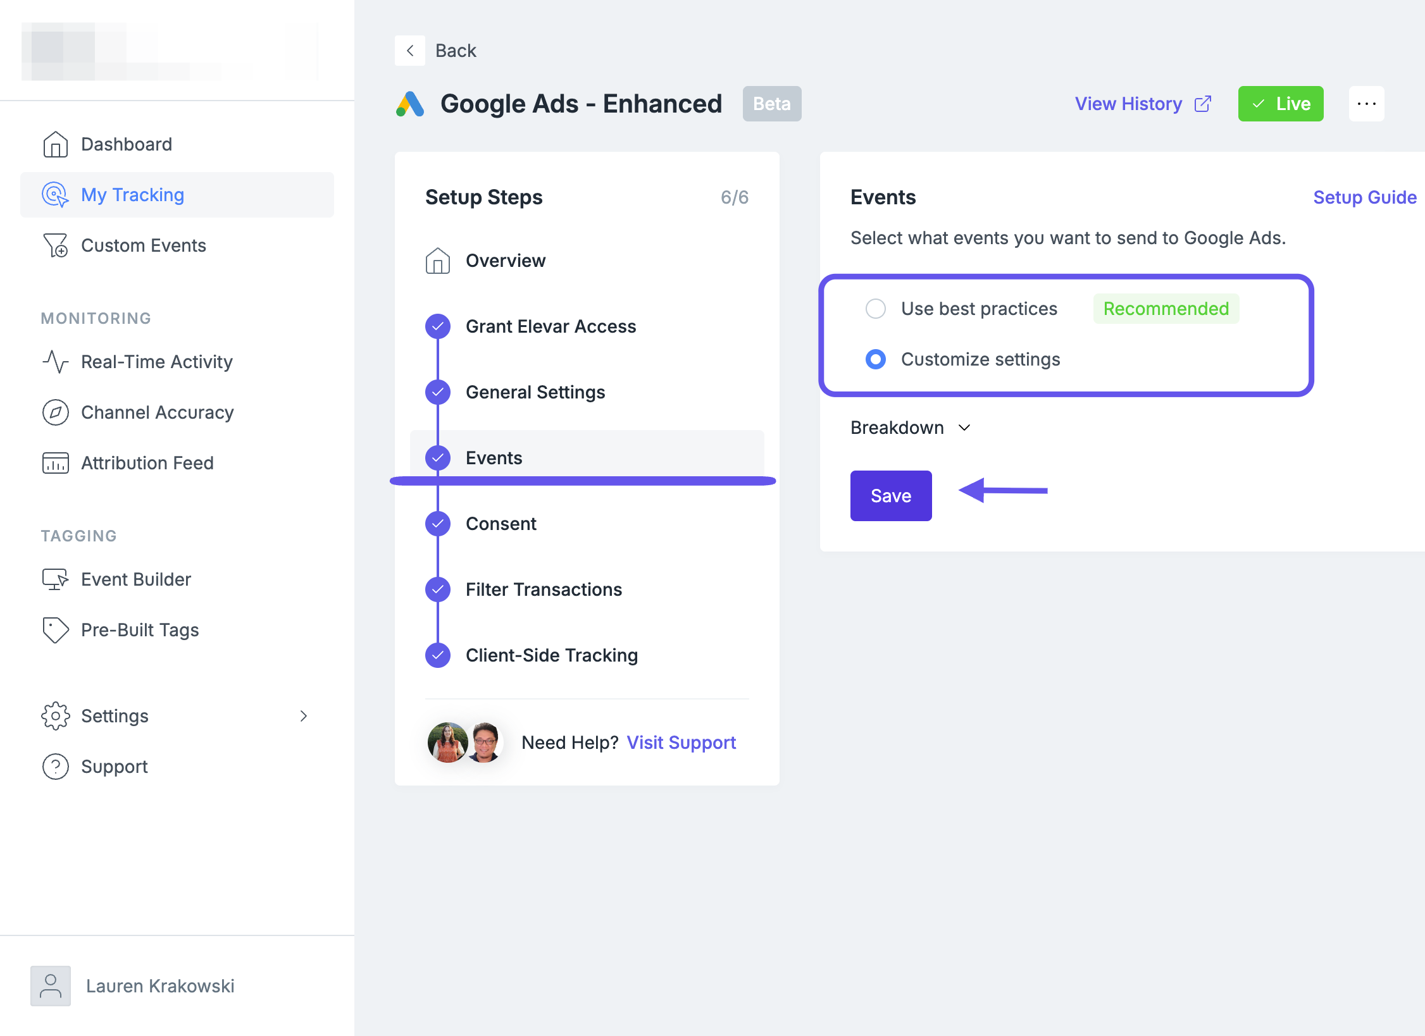Open the Setup Guide link
The width and height of the screenshot is (1425, 1036).
click(1365, 197)
